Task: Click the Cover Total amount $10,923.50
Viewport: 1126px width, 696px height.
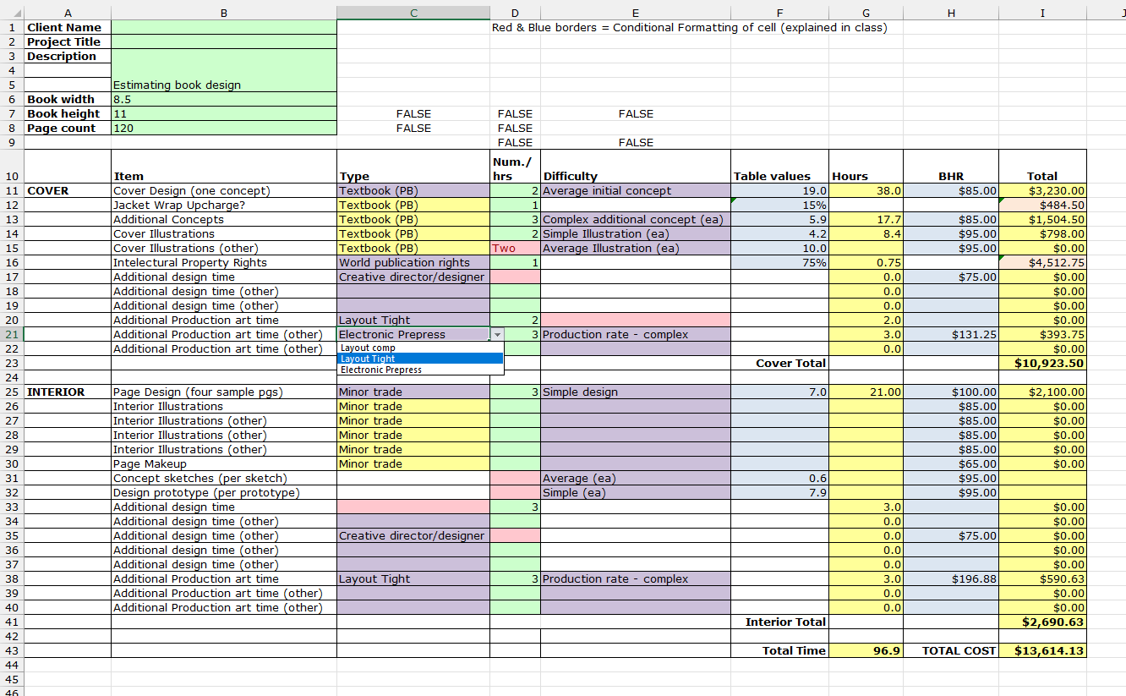Action: point(1042,364)
